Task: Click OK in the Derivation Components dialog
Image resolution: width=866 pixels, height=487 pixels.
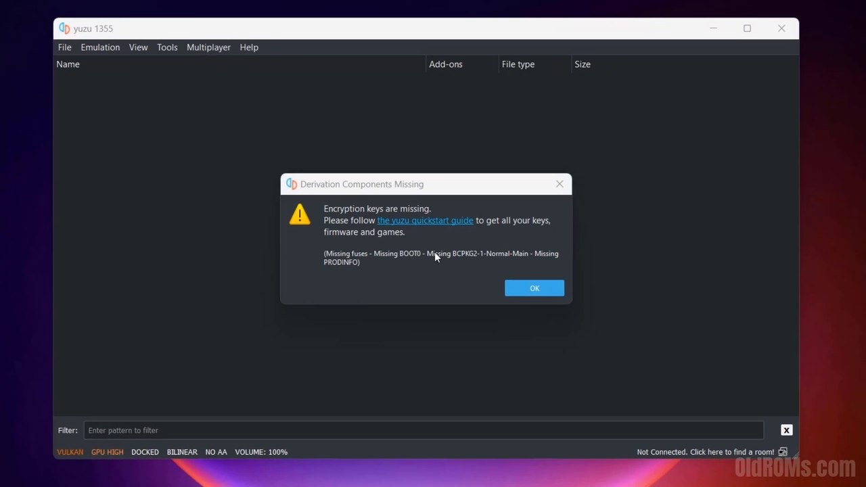Action: 534,288
